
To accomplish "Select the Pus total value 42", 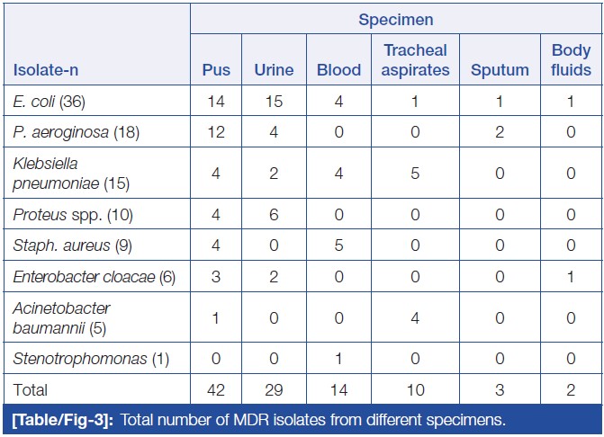I will click(x=216, y=390).
